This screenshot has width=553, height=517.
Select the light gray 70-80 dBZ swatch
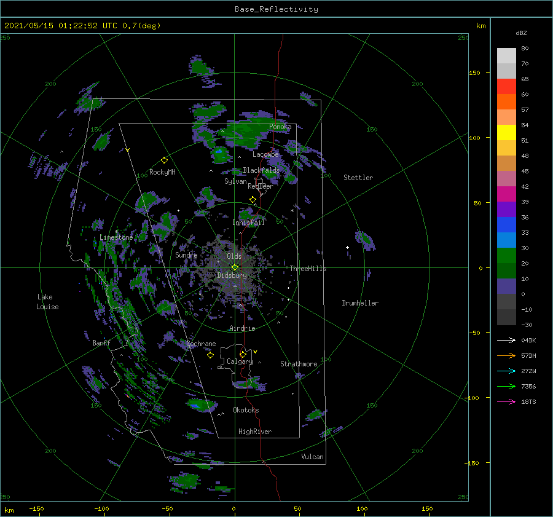pyautogui.click(x=506, y=55)
